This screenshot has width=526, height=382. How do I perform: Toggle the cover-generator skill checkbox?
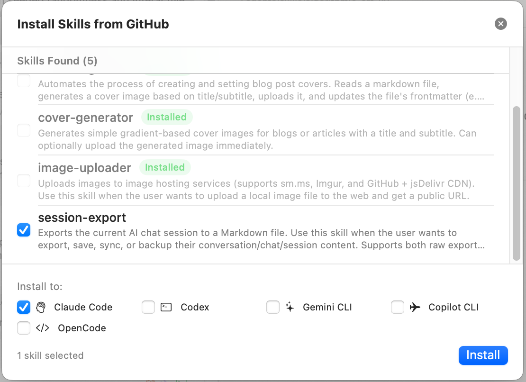click(24, 130)
